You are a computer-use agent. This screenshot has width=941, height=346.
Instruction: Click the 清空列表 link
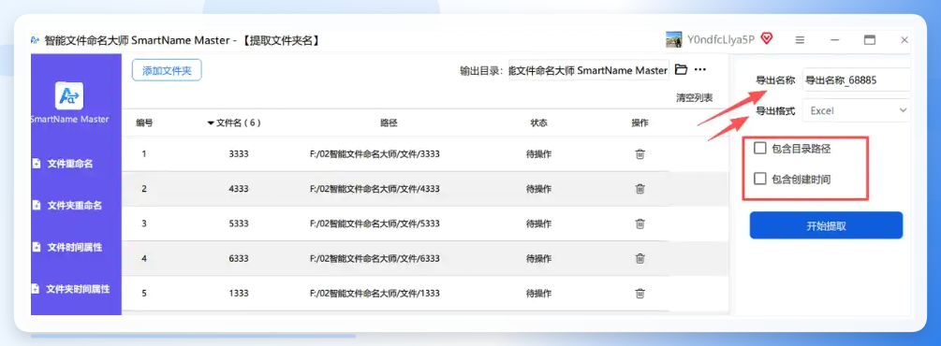click(695, 98)
